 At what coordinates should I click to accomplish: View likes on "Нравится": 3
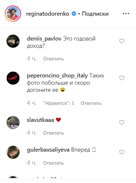59,103
